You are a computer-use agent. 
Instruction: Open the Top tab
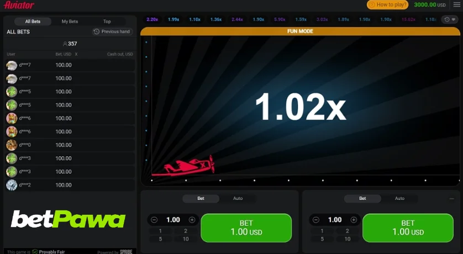(x=107, y=22)
